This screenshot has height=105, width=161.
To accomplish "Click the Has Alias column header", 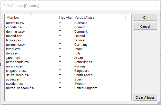I will pos(65,18).
